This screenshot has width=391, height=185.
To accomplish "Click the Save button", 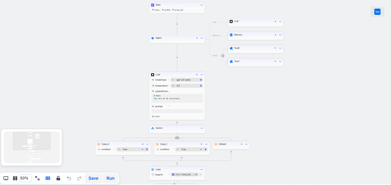I will click(x=93, y=178).
